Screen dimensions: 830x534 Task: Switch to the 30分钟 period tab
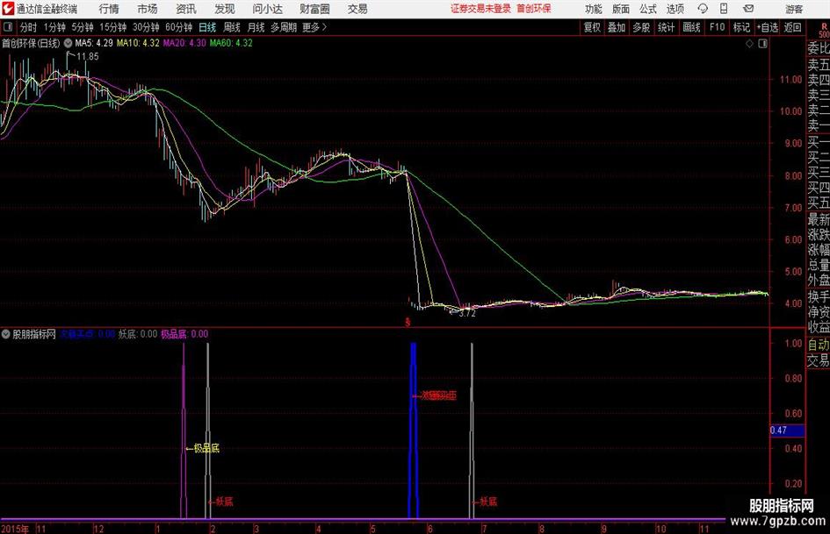pyautogui.click(x=146, y=27)
